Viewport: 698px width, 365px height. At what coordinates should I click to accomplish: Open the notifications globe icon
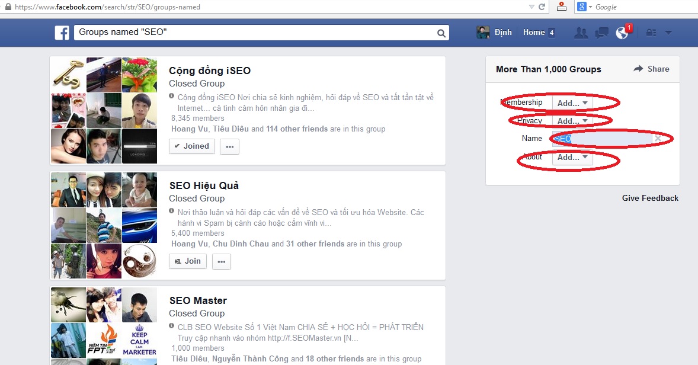[x=622, y=33]
